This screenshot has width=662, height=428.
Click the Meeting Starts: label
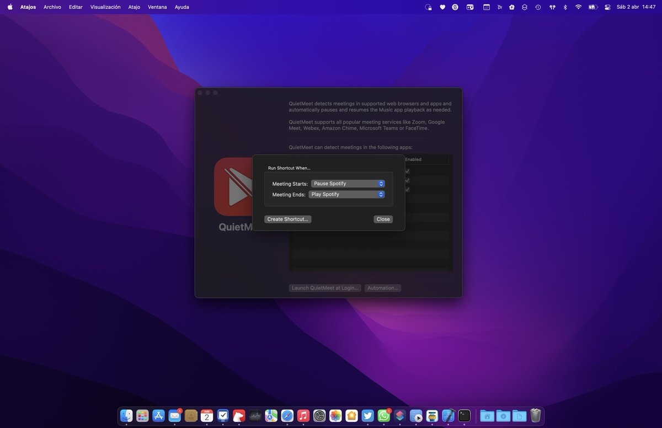(290, 184)
